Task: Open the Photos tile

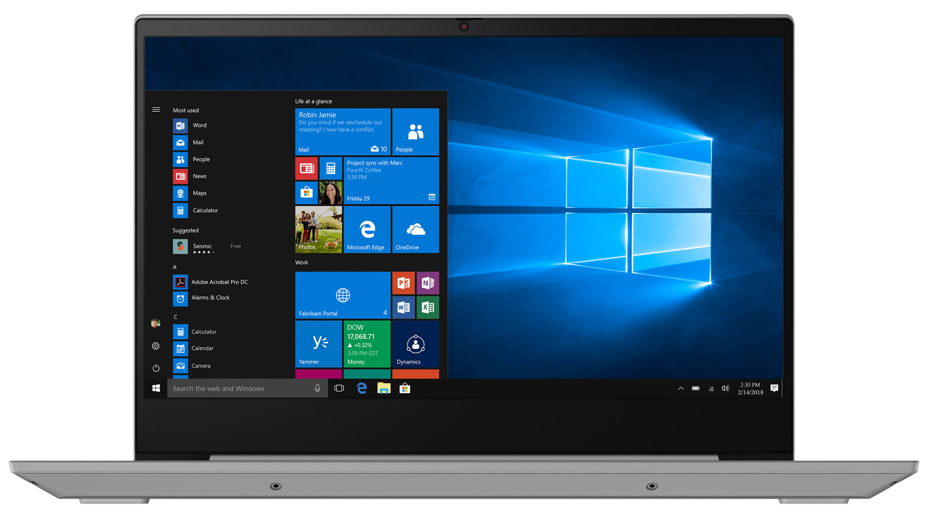Action: point(319,229)
